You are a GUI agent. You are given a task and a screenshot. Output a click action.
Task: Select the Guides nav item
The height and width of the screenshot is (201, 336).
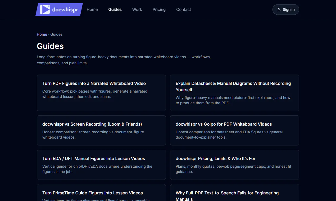tap(115, 10)
